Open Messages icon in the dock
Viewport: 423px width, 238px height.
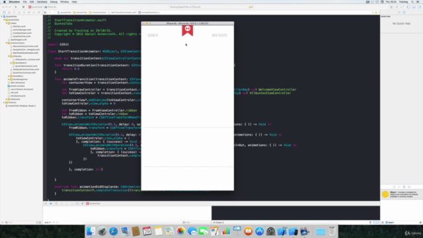192,231
